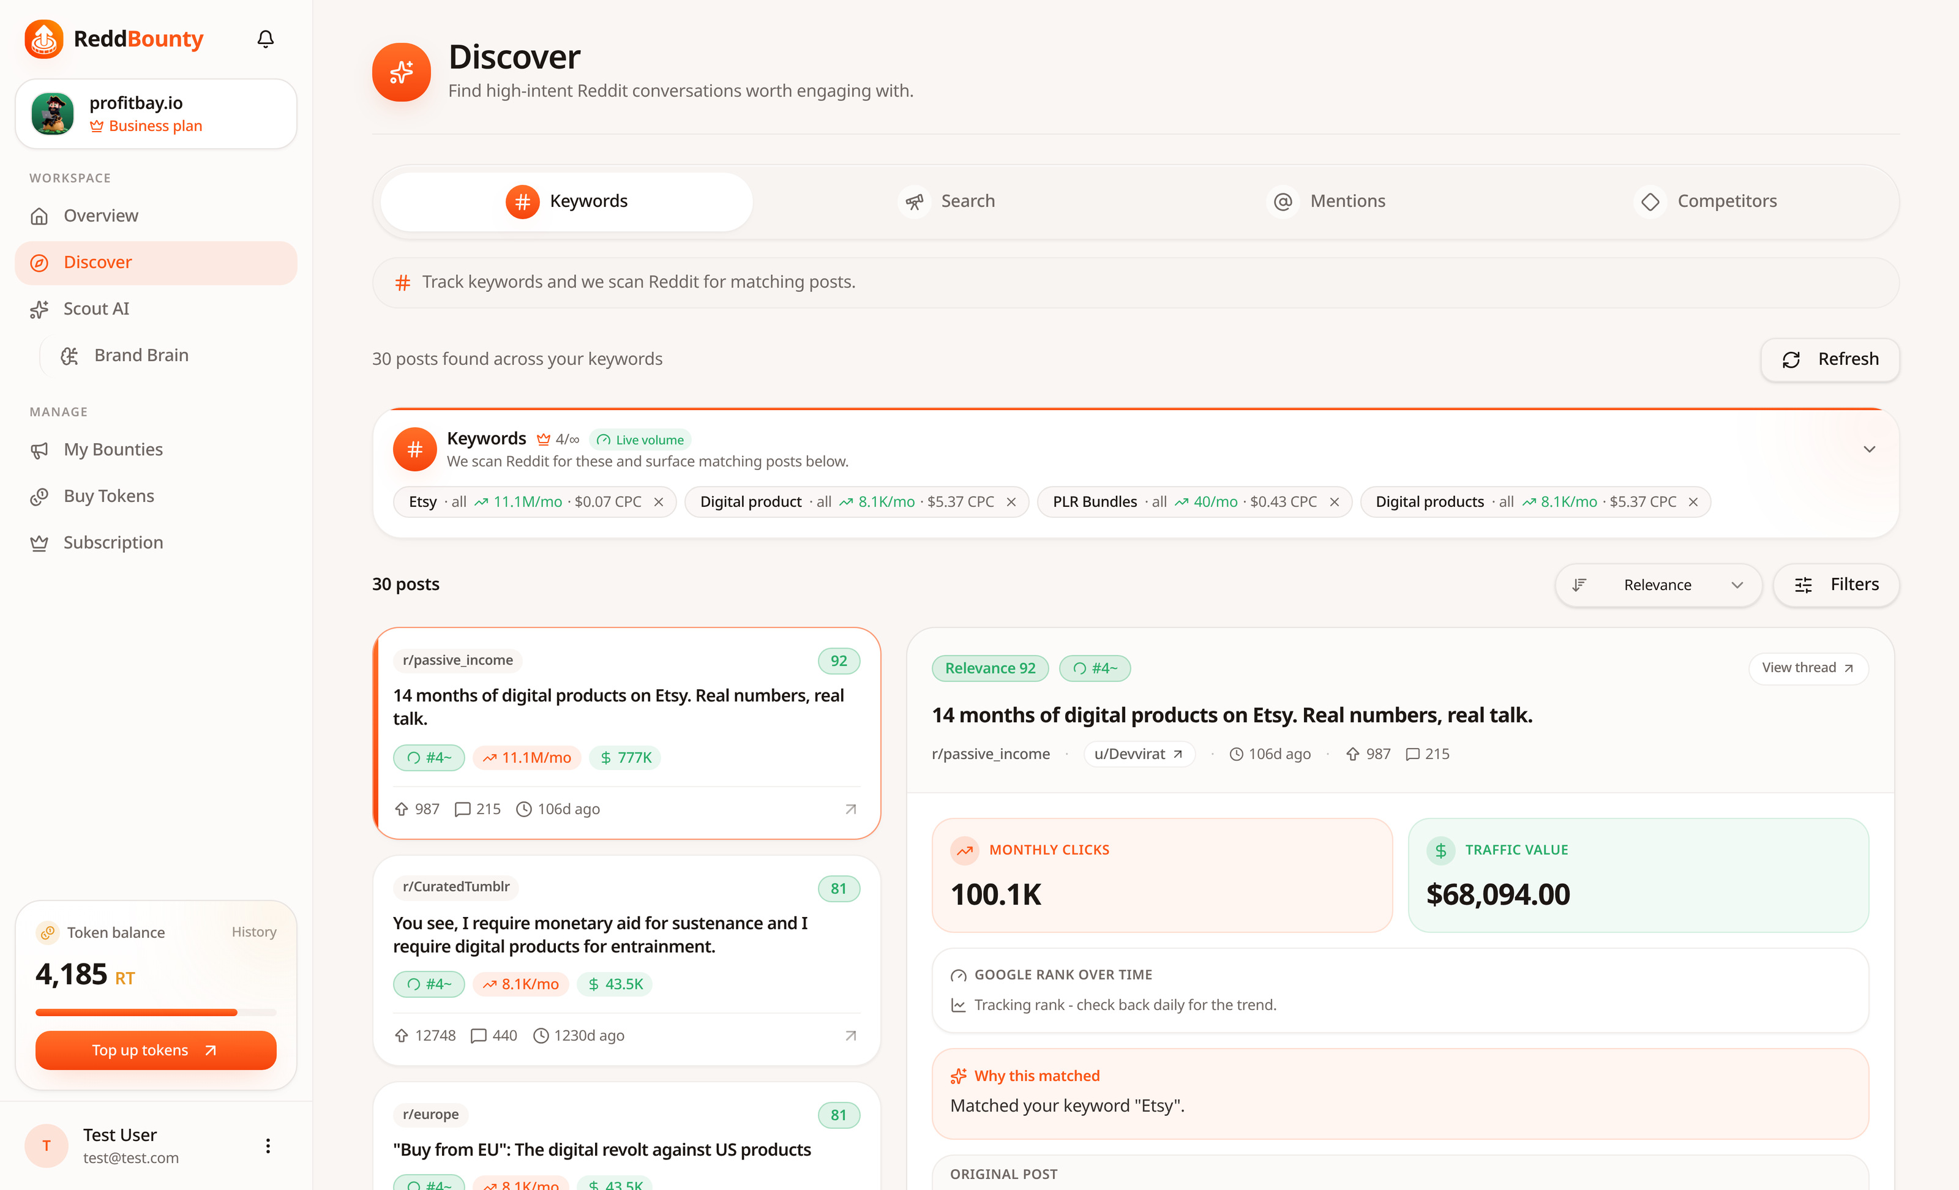The width and height of the screenshot is (1959, 1190).
Task: Open Overview in the sidebar
Action: click(156, 216)
